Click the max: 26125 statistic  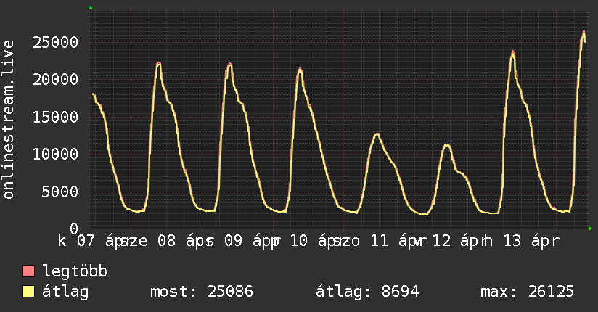(x=527, y=292)
